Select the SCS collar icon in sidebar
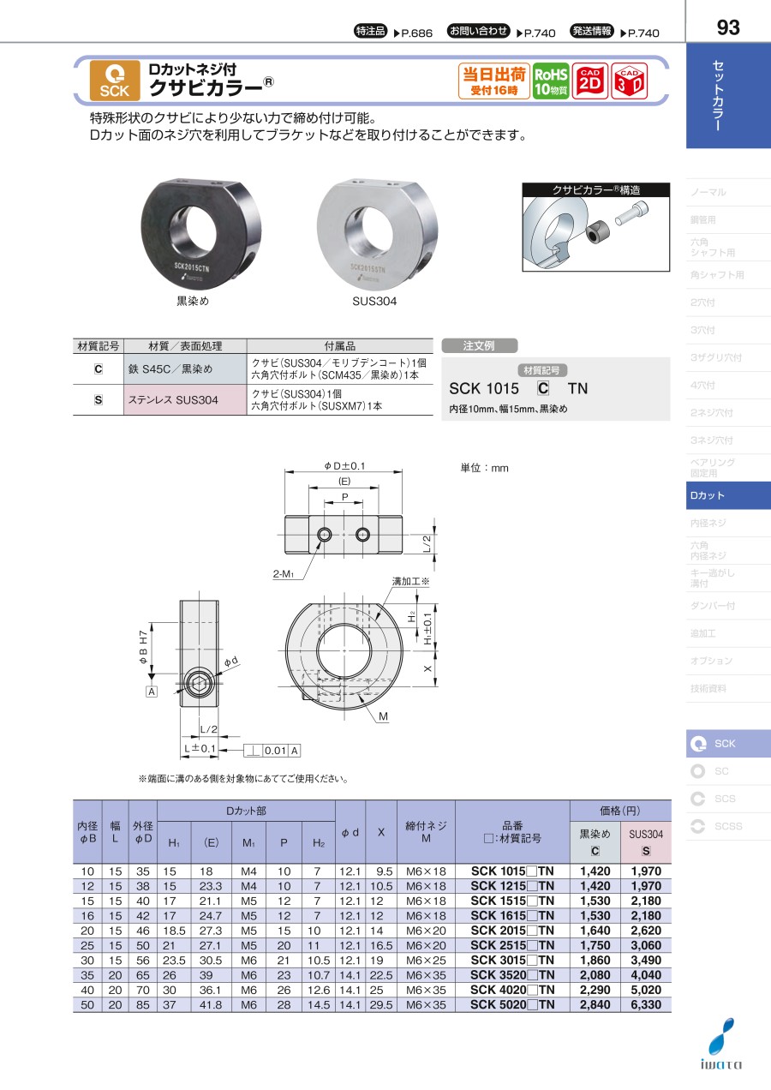The width and height of the screenshot is (771, 1090). (698, 799)
